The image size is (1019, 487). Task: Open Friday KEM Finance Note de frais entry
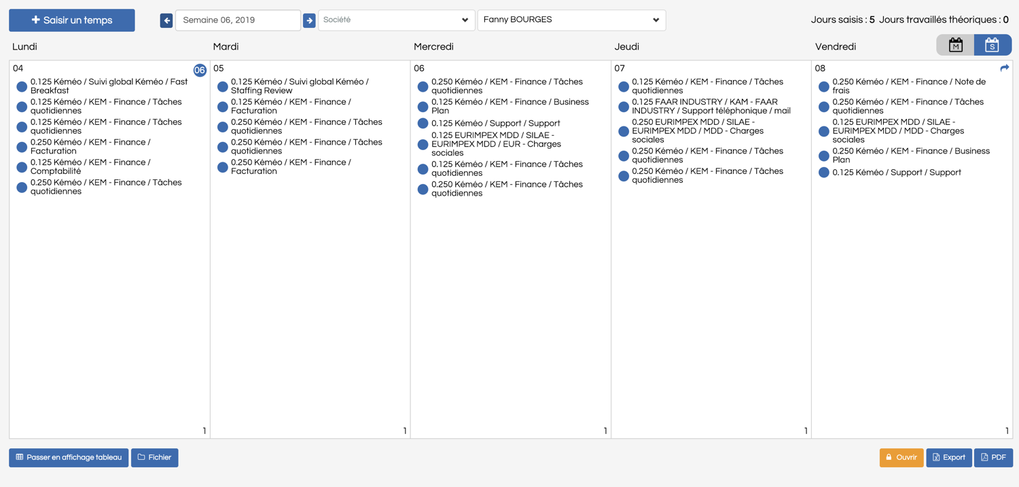coord(909,86)
